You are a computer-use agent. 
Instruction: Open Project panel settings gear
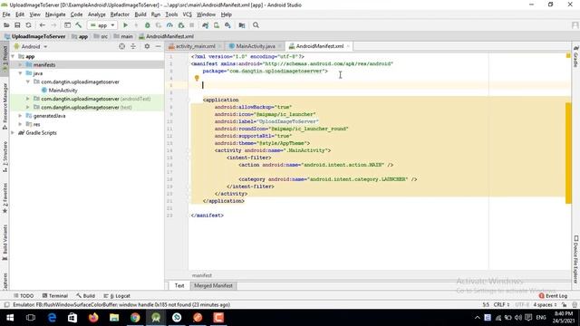(147, 46)
